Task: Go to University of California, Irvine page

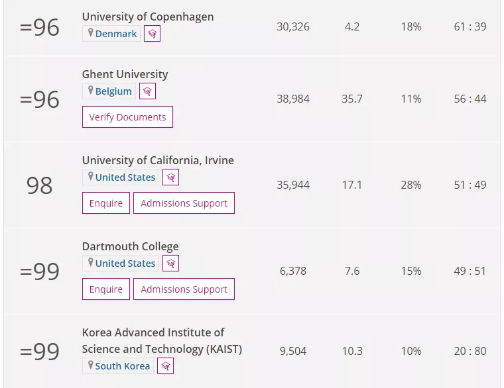Action: pos(158,160)
